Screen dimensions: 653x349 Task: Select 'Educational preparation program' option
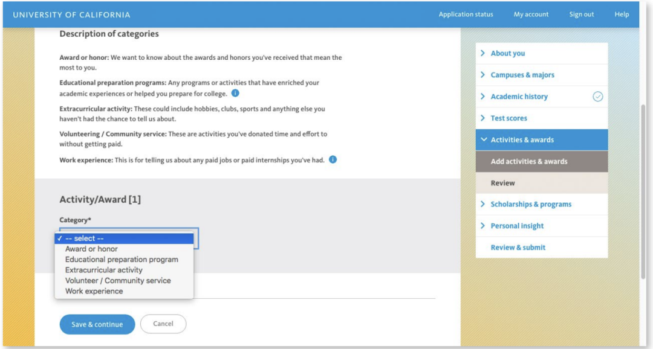124,260
